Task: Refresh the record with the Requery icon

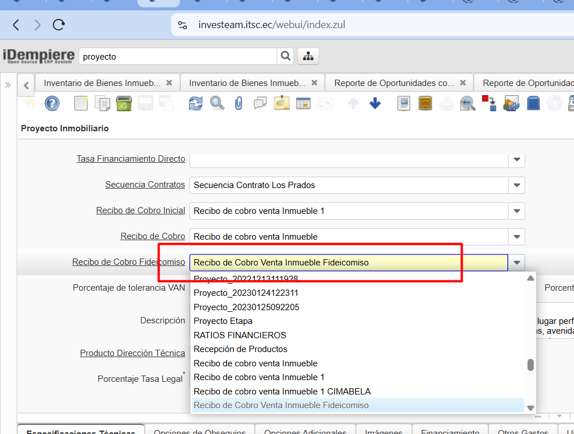Action: point(196,104)
